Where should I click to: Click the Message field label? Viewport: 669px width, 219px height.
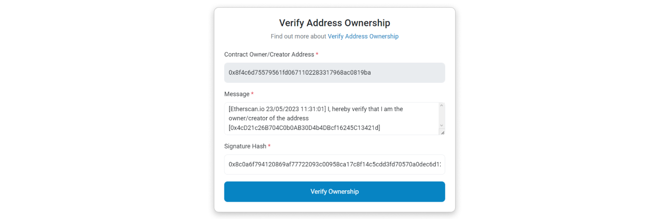pyautogui.click(x=237, y=94)
